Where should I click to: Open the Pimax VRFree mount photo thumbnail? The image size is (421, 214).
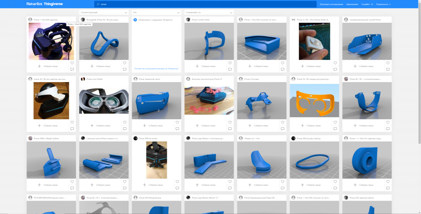(x=157, y=160)
